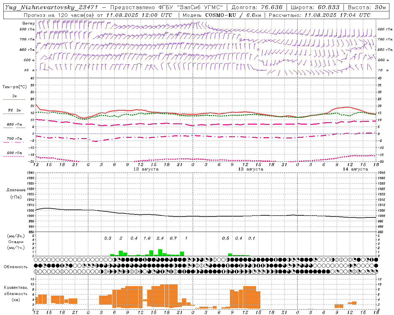Click the Давление pressure panel title
394x315 pixels.
[x=16, y=190]
